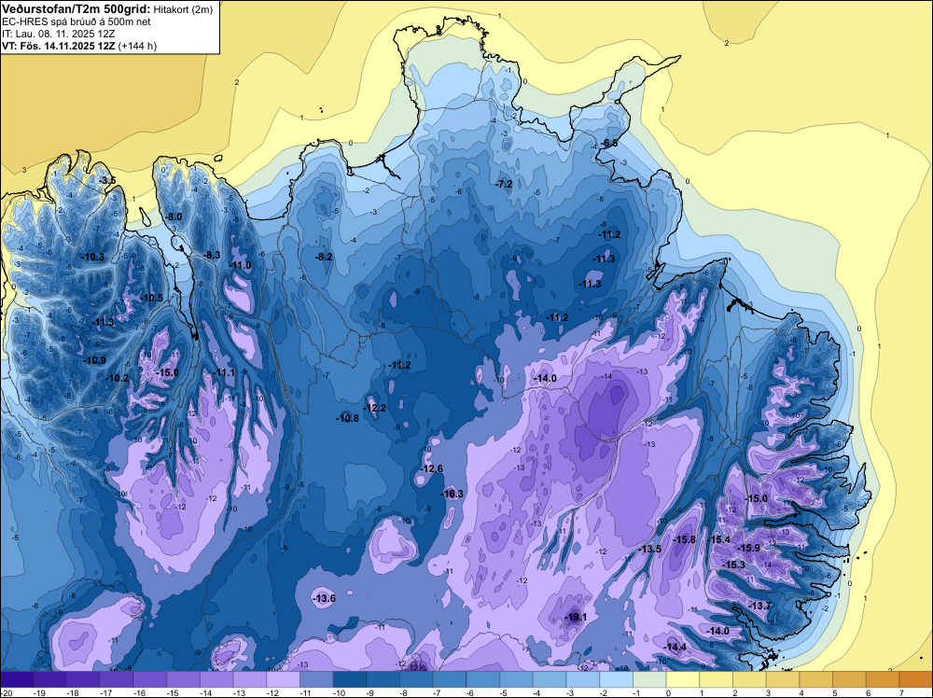Click the -8.0 temperature label

(174, 216)
